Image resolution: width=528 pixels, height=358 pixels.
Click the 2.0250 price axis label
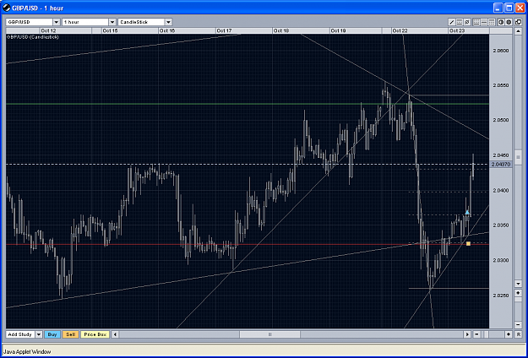click(x=501, y=296)
